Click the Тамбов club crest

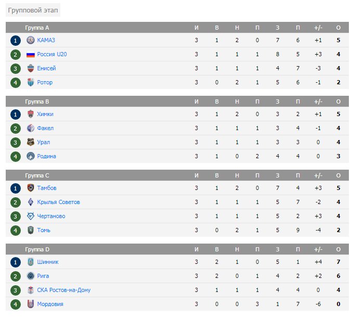[31, 188]
